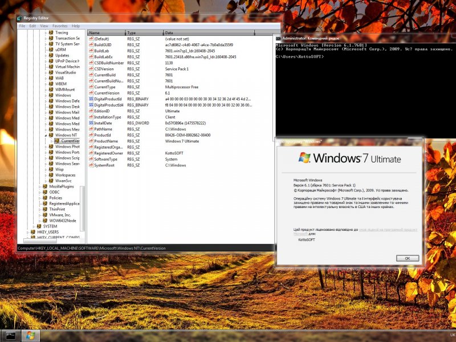Select the EditionID value icon
The height and width of the screenshot is (342, 456).
click(x=91, y=111)
